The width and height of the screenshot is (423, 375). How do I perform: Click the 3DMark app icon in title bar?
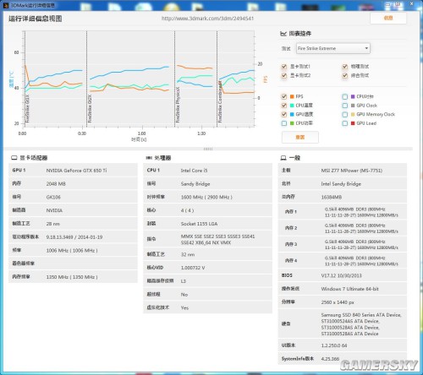point(6,5)
